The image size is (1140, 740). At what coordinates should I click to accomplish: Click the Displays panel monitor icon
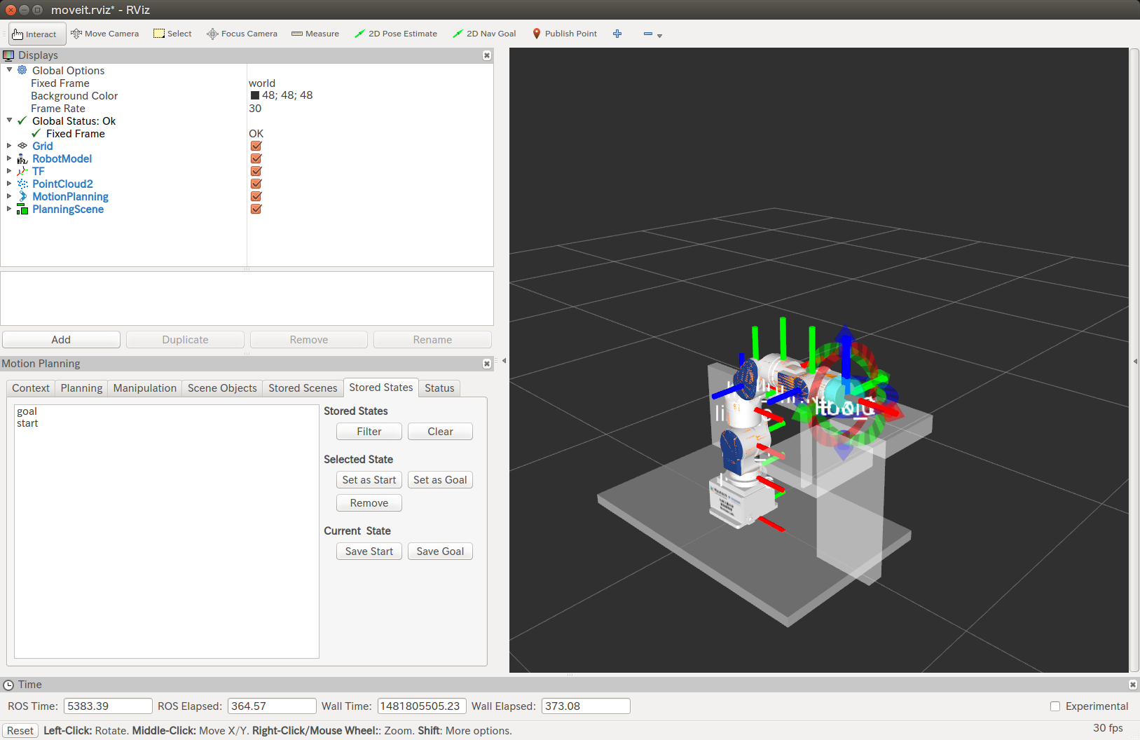tap(8, 55)
